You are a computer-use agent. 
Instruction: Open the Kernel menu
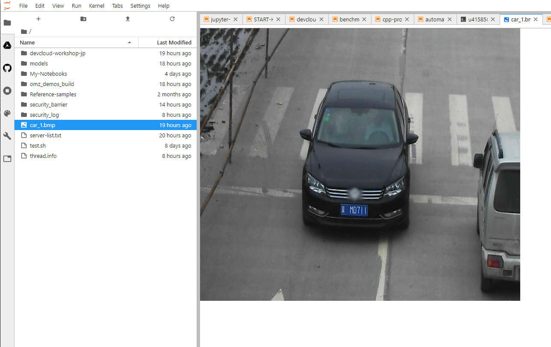click(x=97, y=6)
